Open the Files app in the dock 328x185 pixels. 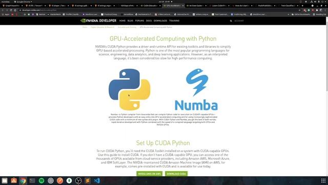click(x=5, y=180)
